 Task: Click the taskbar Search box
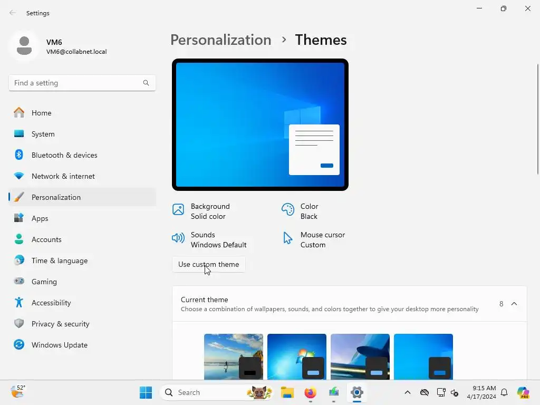[x=217, y=392]
